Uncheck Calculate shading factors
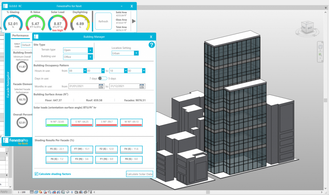 36,174
